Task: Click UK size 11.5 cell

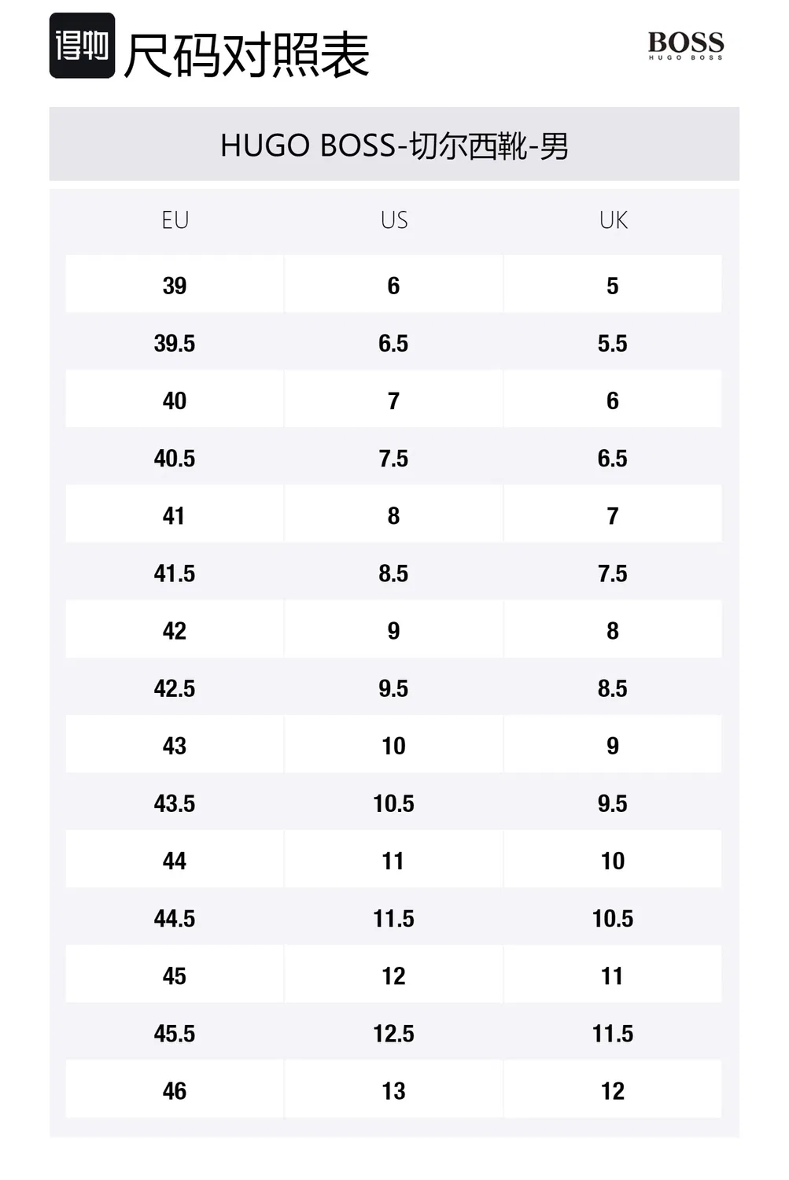Action: tap(613, 1033)
